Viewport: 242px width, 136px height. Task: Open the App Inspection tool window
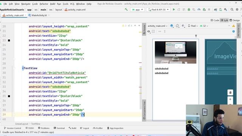[x=115, y=128]
